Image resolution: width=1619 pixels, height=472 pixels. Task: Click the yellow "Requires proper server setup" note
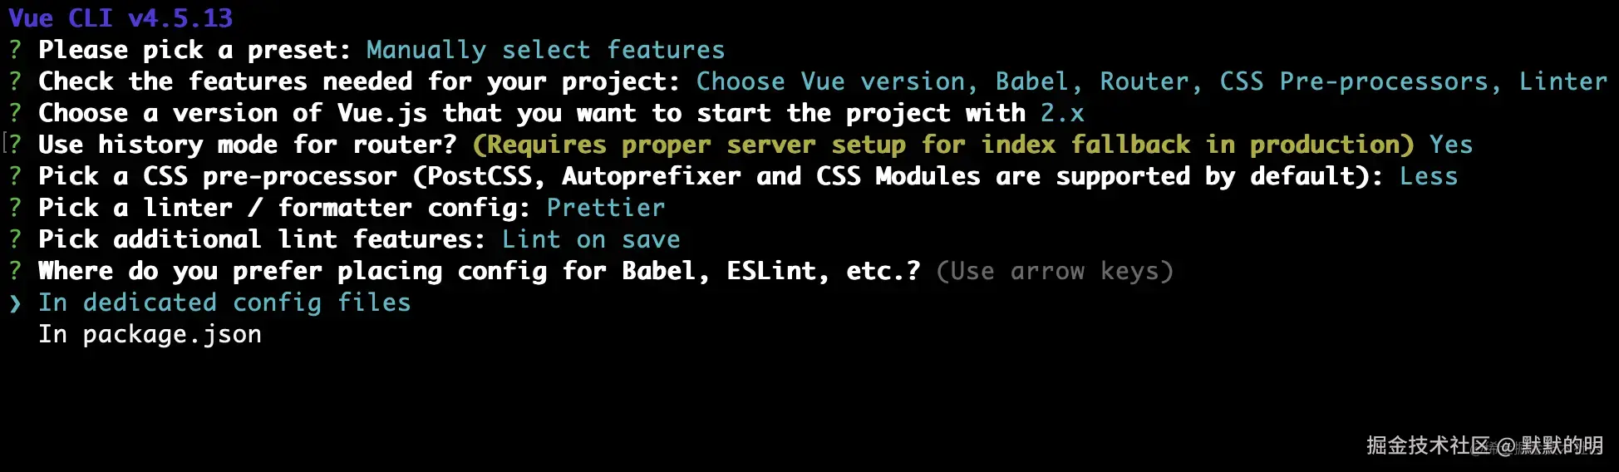pos(943,145)
